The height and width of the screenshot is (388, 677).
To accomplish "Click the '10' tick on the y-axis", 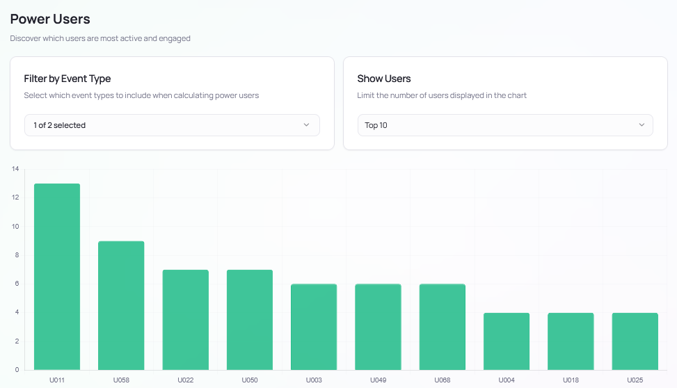I will [x=15, y=227].
